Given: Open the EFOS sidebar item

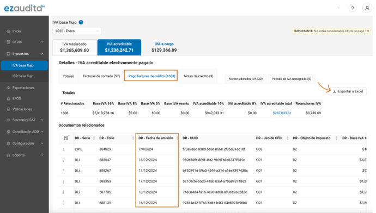Looking at the screenshot, I should pyautogui.click(x=16, y=98).
